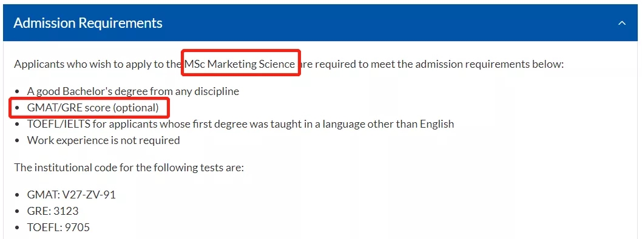The width and height of the screenshot is (642, 239).
Task: Click the GMAT/GRE score bullet item
Action: (92, 108)
